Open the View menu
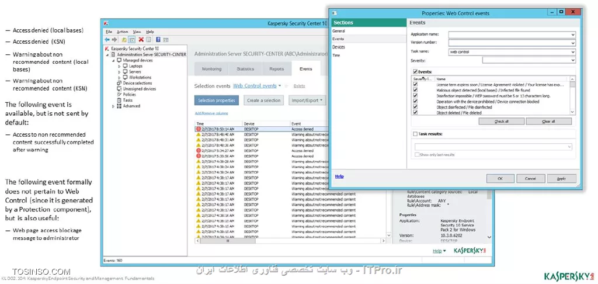 click(x=137, y=32)
